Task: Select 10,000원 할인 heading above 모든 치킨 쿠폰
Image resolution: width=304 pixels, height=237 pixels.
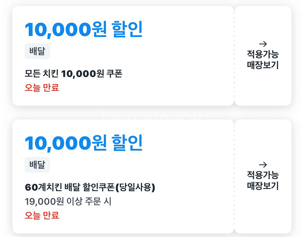Action: pos(84,30)
